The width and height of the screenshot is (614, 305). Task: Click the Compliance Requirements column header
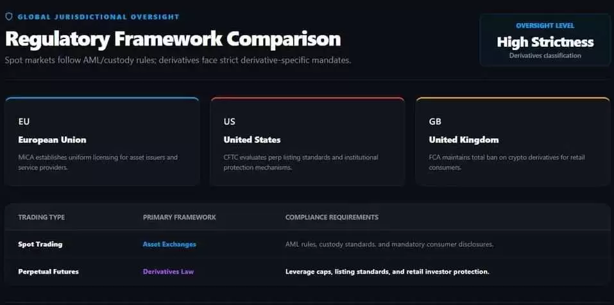coord(332,217)
